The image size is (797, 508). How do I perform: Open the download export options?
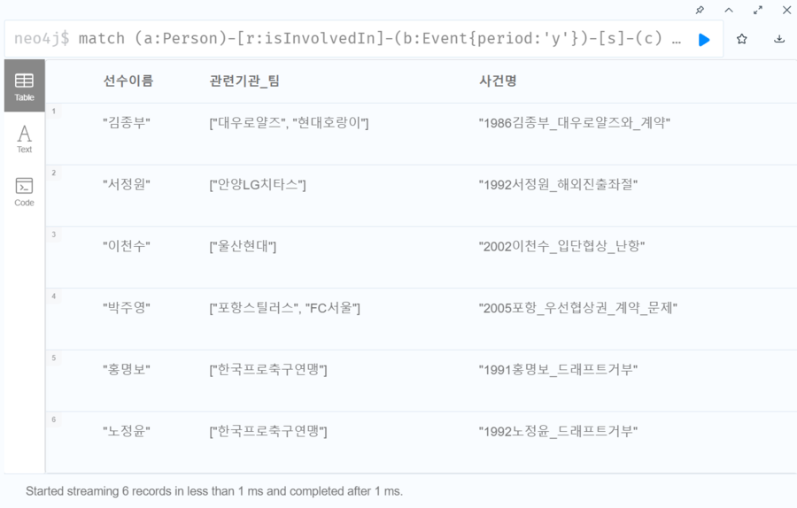(x=779, y=40)
